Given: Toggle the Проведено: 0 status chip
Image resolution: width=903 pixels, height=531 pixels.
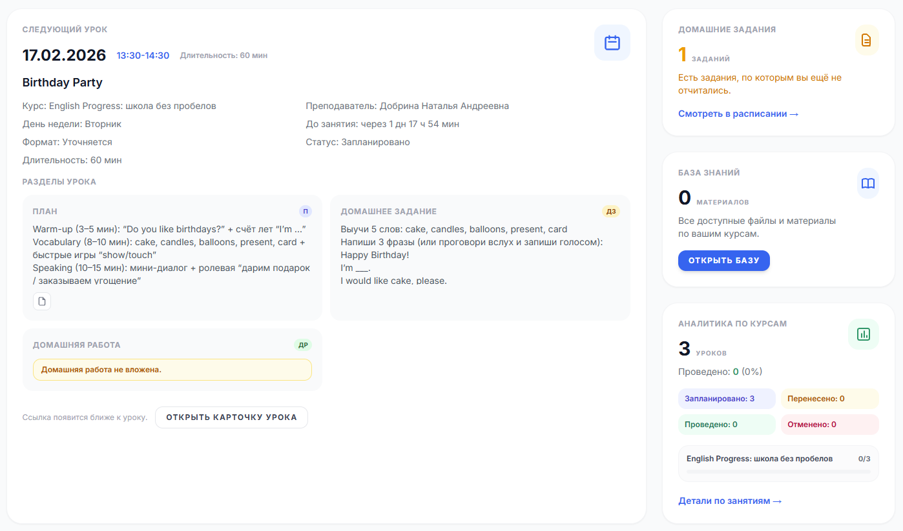Looking at the screenshot, I should click(x=727, y=425).
